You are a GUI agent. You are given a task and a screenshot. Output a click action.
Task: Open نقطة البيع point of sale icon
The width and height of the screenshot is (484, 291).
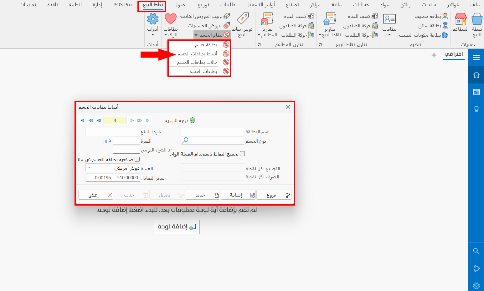coord(476,23)
